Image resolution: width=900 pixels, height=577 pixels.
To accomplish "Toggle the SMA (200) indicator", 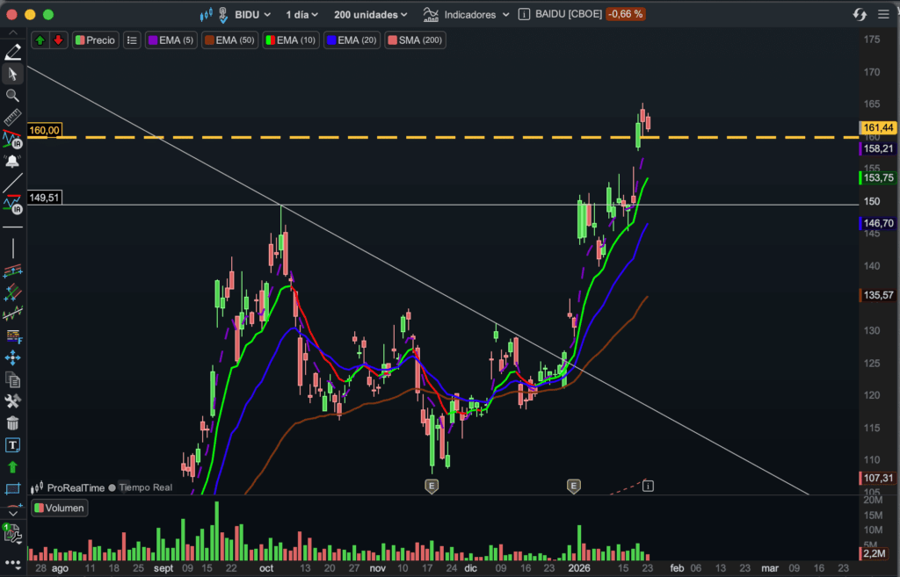I will coord(415,40).
